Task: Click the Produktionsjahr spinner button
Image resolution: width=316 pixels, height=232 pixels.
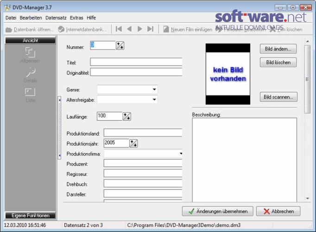Action: 133,143
